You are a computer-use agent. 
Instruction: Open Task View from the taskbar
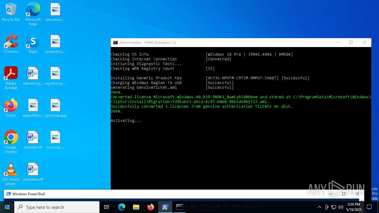(107, 207)
